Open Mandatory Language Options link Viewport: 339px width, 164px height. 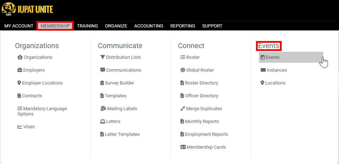click(42, 111)
